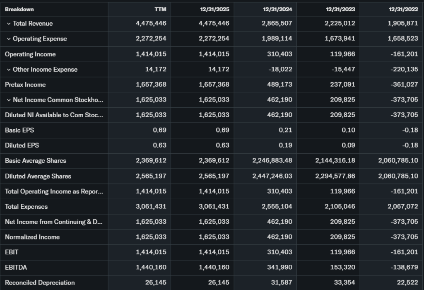Expand Net Income Common Stockholders chevron
Image resolution: width=424 pixels, height=290 pixels.
click(x=8, y=100)
